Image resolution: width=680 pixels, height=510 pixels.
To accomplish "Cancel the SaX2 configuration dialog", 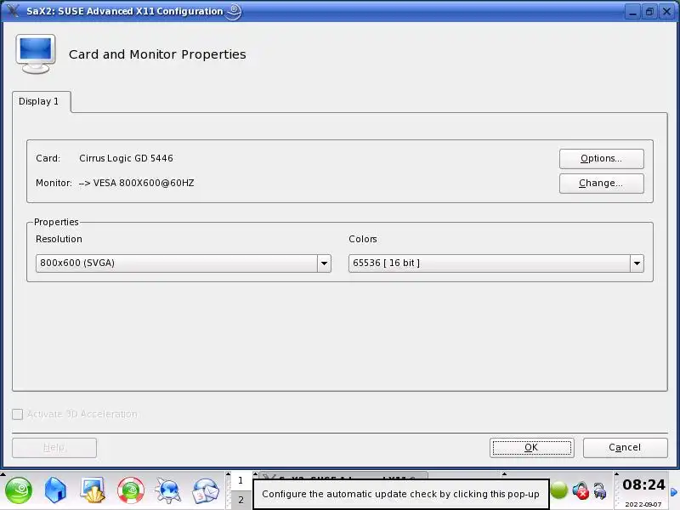I will 625,448.
